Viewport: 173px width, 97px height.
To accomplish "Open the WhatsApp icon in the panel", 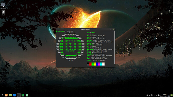I will tap(27, 95).
